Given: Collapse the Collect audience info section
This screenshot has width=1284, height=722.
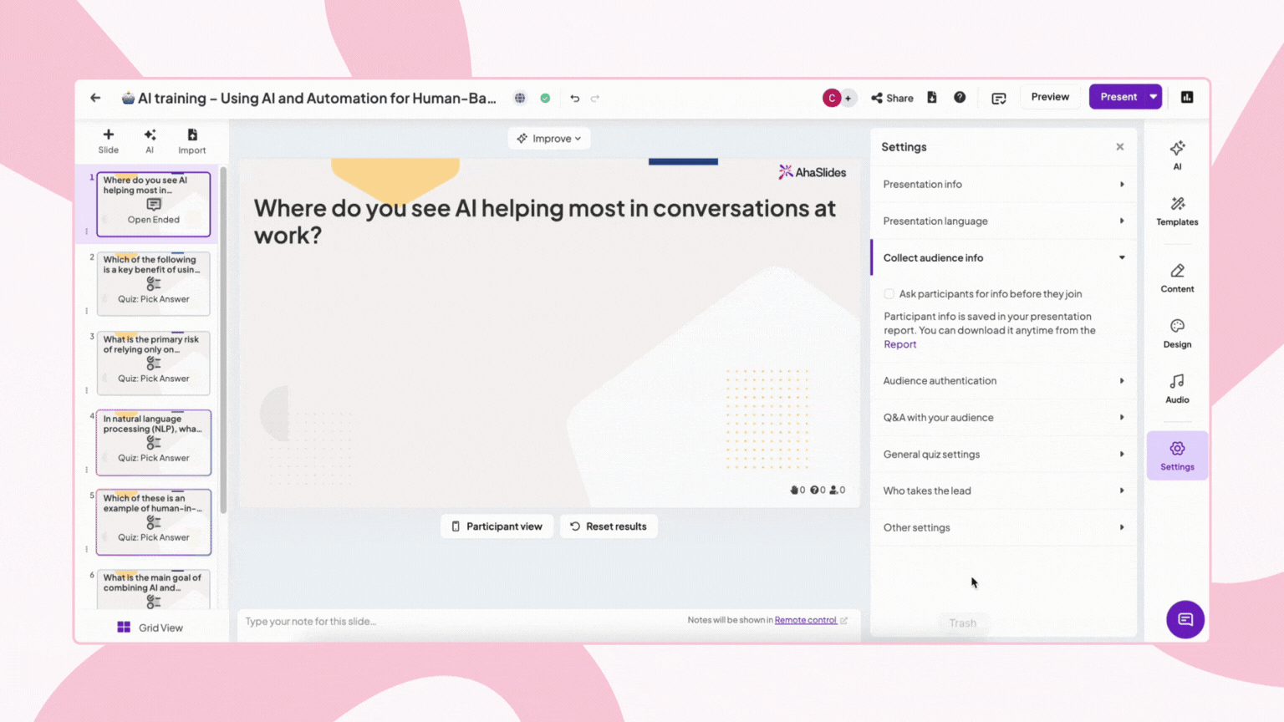Looking at the screenshot, I should (1003, 257).
